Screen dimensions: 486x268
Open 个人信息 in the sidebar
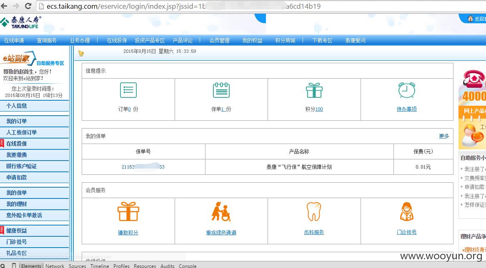pyautogui.click(x=35, y=106)
